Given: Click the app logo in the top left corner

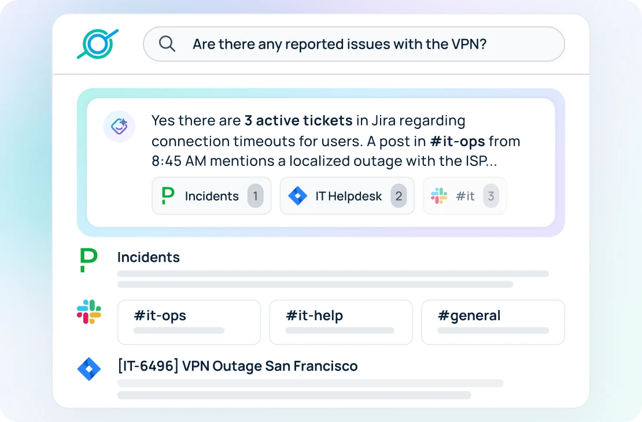Looking at the screenshot, I should tap(98, 43).
